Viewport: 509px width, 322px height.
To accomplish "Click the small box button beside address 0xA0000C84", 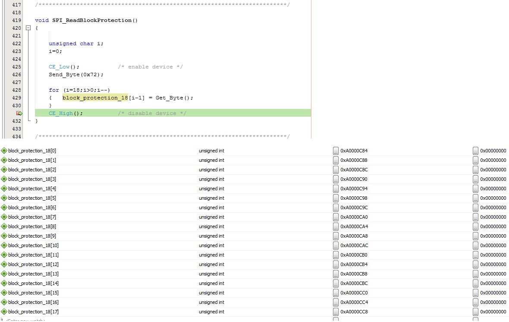I will [x=336, y=151].
